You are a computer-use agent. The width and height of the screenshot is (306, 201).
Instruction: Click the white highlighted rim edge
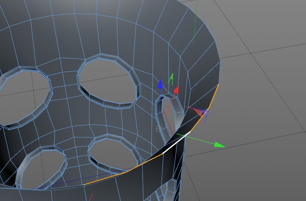pos(176,142)
